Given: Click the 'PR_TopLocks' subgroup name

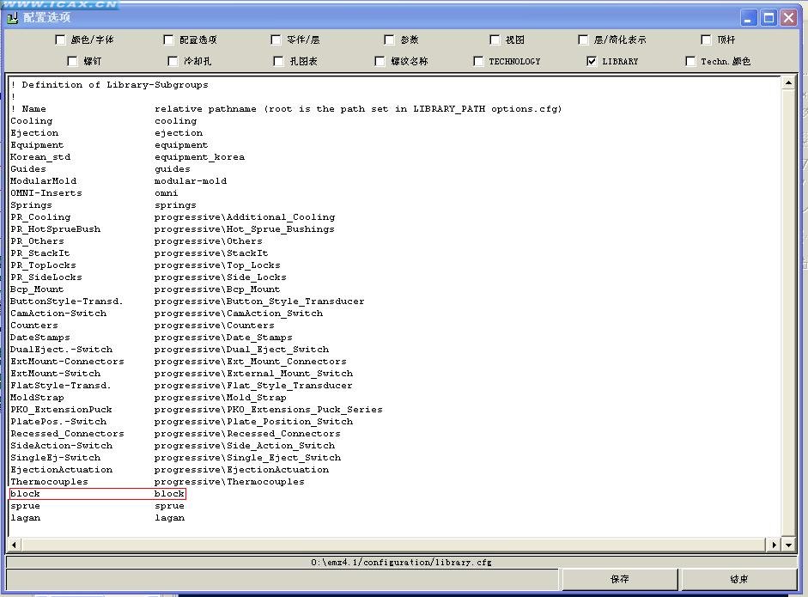Looking at the screenshot, I should pyautogui.click(x=43, y=265).
